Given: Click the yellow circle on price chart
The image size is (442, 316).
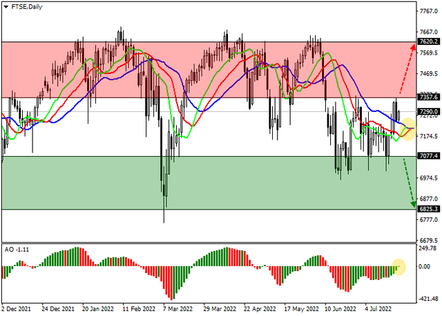Looking at the screenshot, I should [x=407, y=129].
